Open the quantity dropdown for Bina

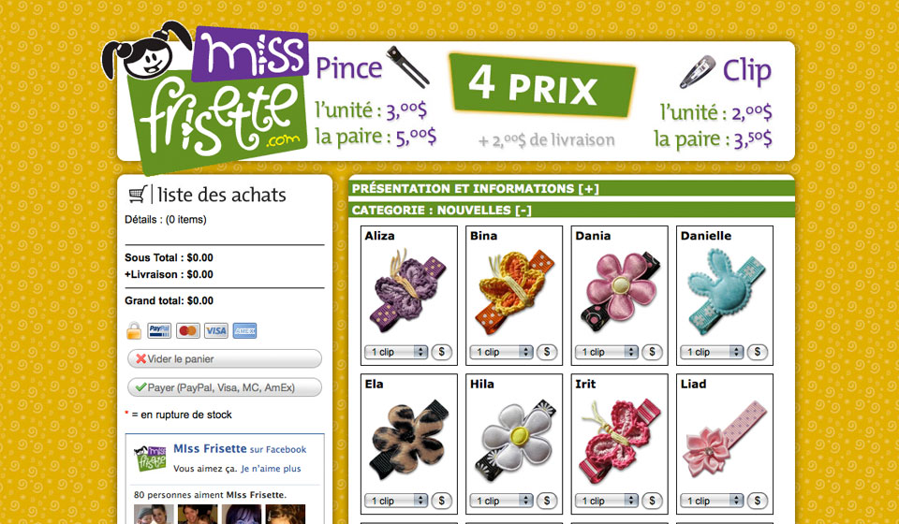(x=502, y=352)
